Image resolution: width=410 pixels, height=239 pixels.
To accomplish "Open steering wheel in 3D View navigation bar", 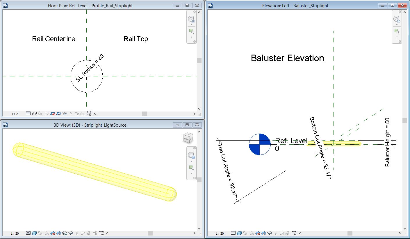I will pyautogui.click(x=191, y=155).
